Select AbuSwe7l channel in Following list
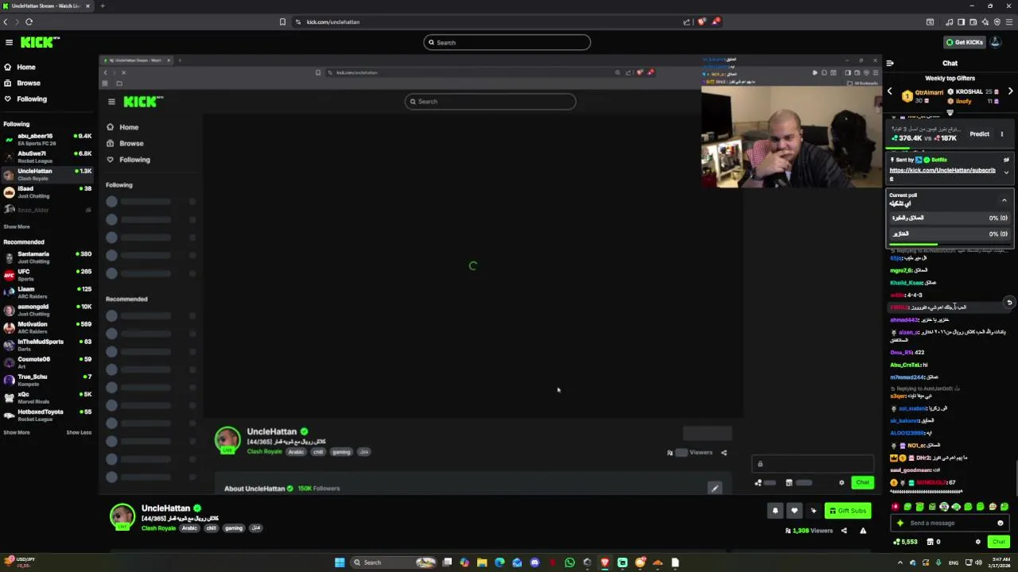 pyautogui.click(x=47, y=157)
